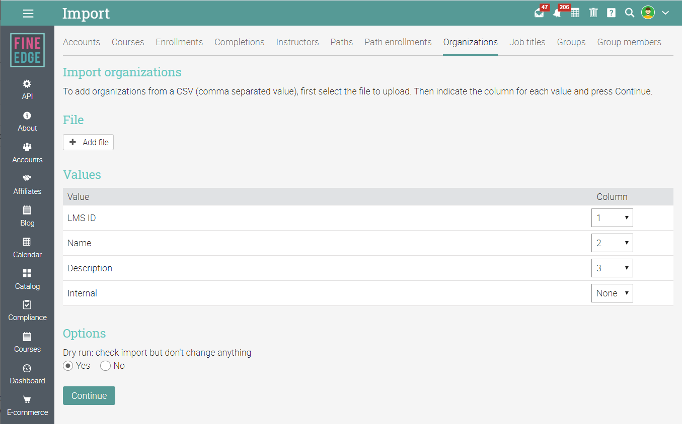
Task: Open the trash can icon
Action: pos(593,13)
